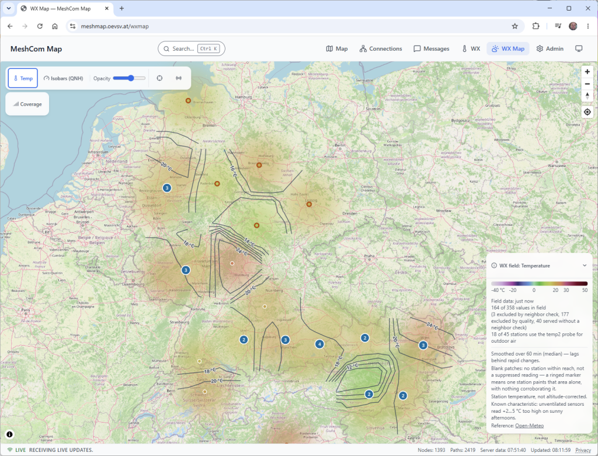Open the browser Extensions menu
This screenshot has width=598, height=456.
click(536, 26)
